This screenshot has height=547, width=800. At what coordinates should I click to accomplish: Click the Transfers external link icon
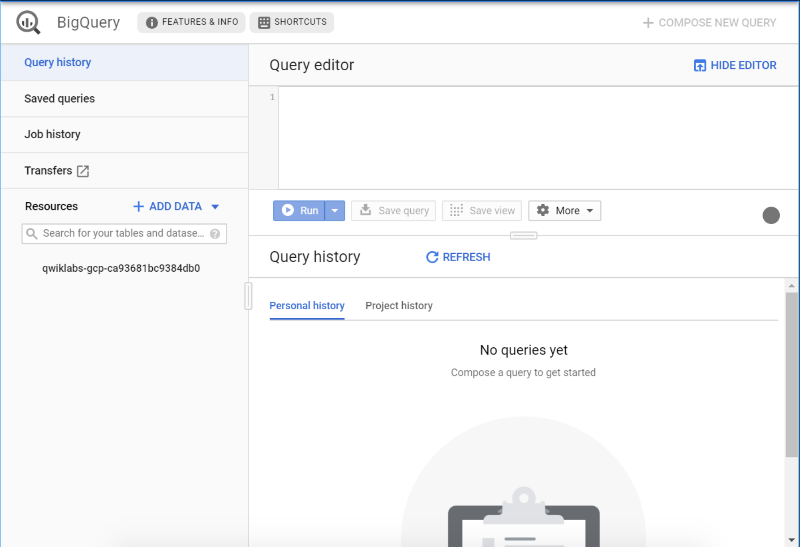pyautogui.click(x=83, y=171)
